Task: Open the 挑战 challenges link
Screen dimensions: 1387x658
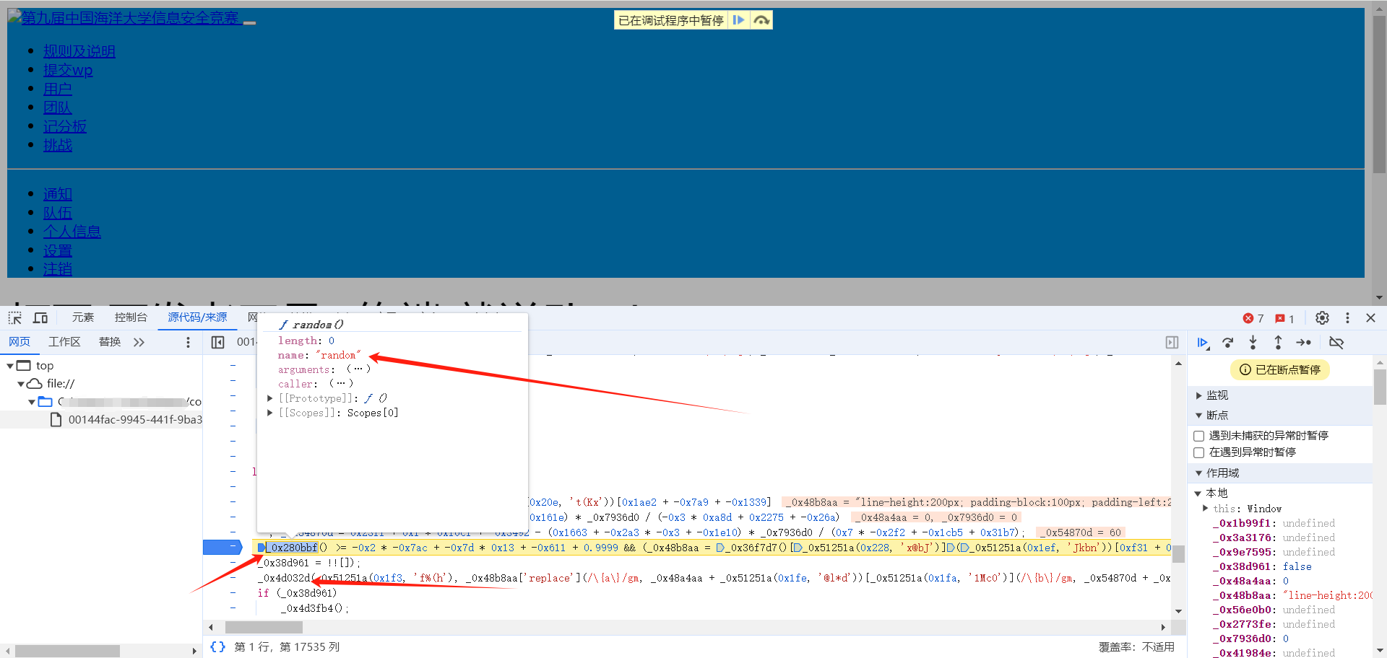Action: pos(58,145)
